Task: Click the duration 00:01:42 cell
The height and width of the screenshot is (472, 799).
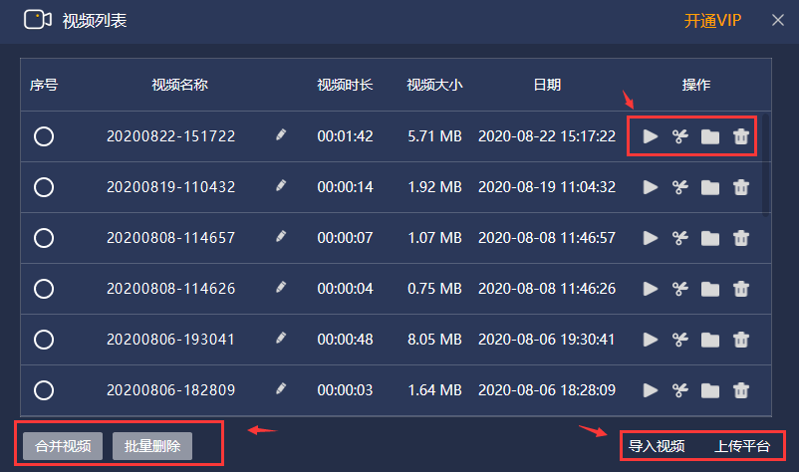Action: 345,136
